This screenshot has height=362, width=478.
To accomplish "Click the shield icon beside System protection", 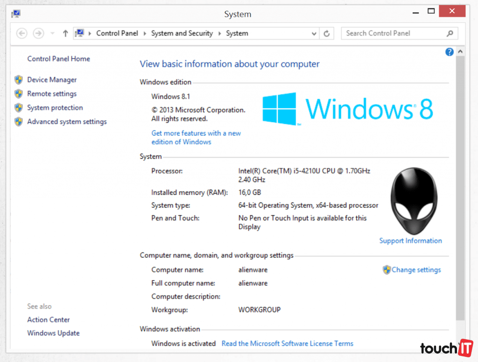I will pyautogui.click(x=19, y=108).
